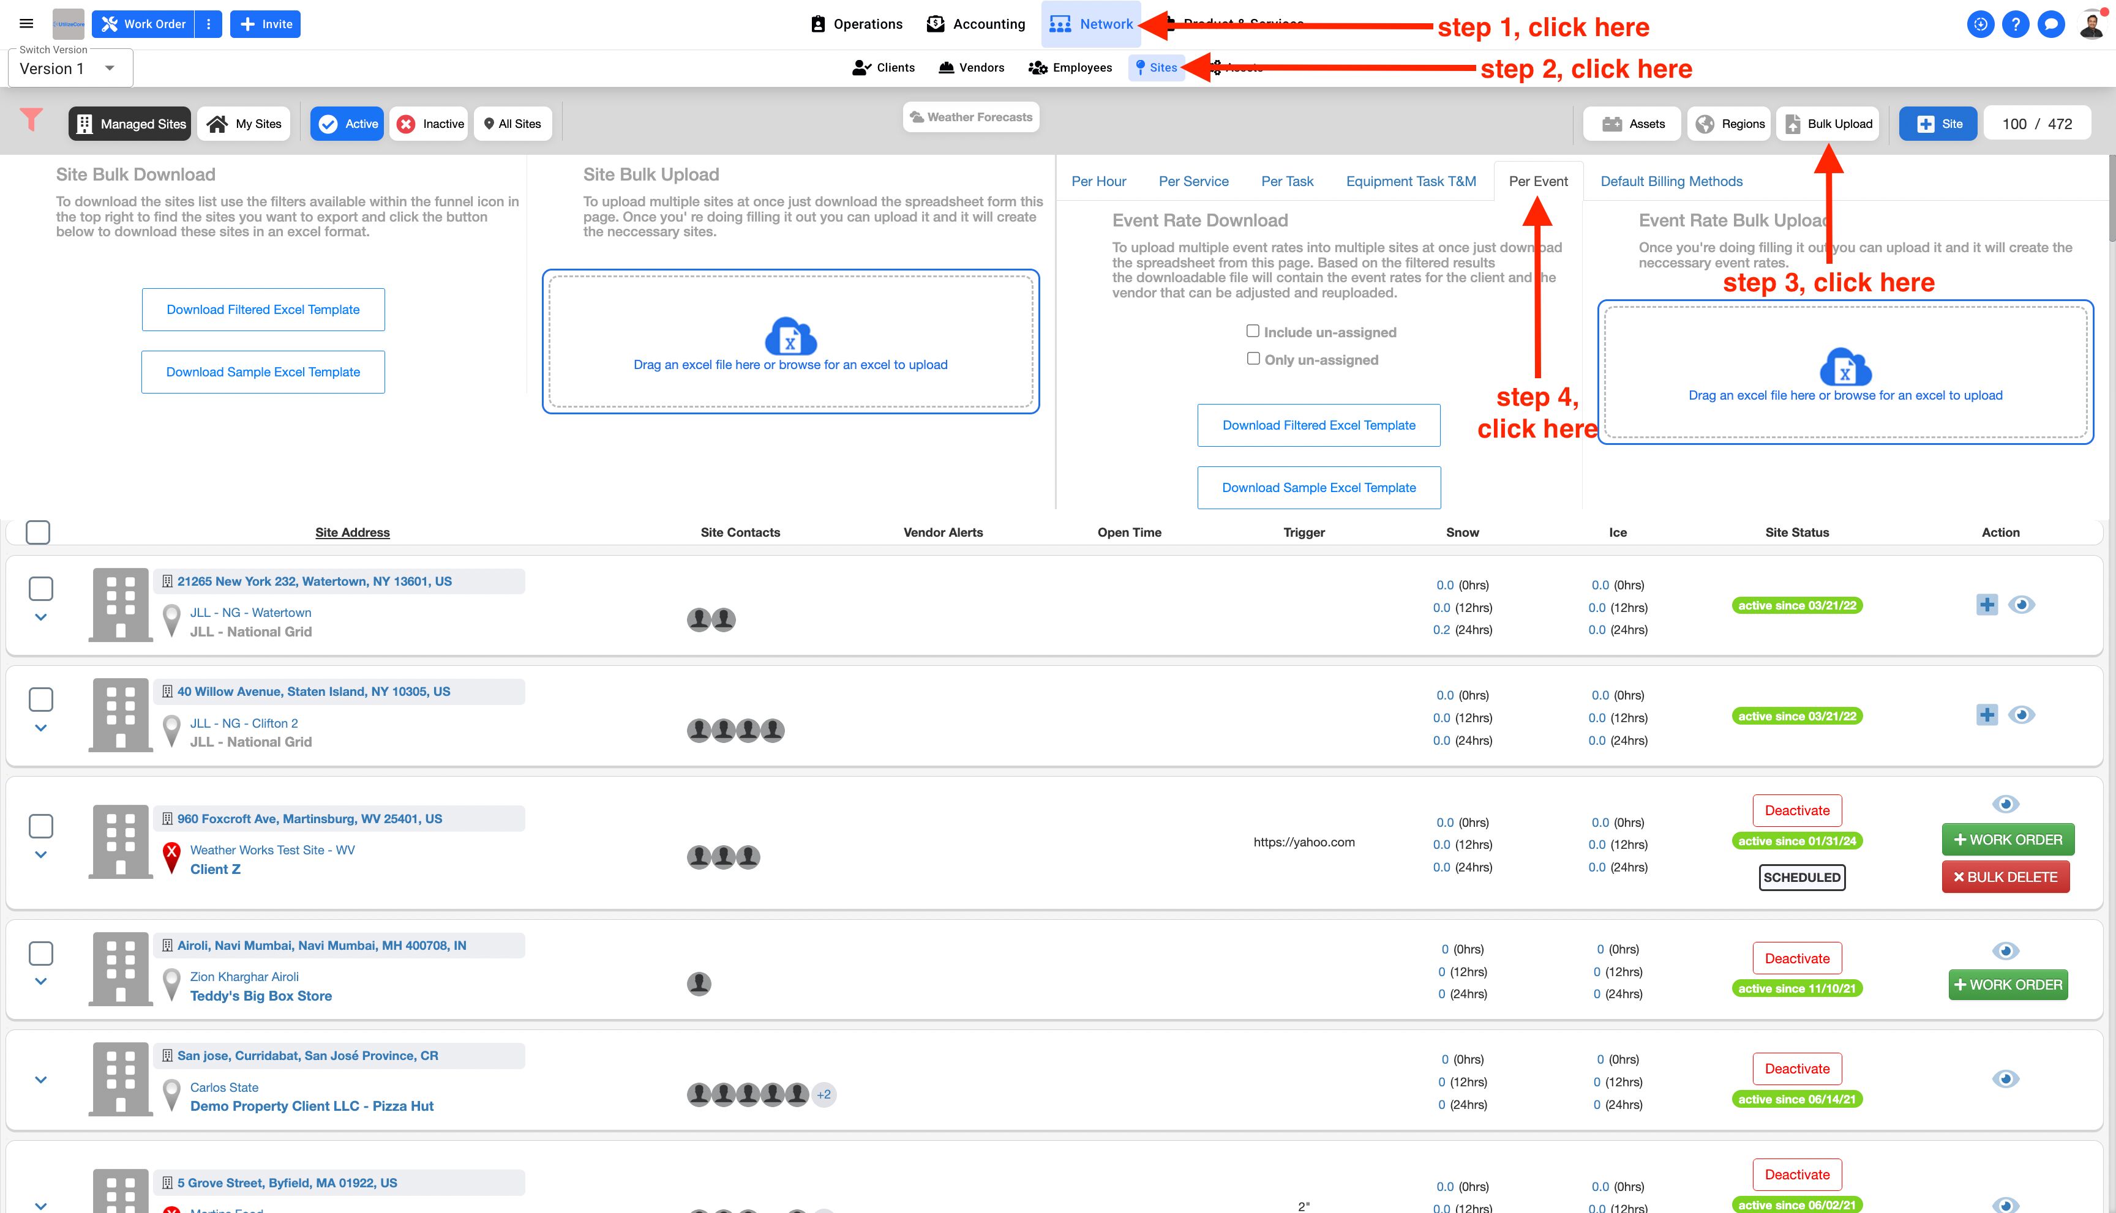Check the Only un-assigned checkbox
The height and width of the screenshot is (1213, 2116).
(x=1253, y=359)
